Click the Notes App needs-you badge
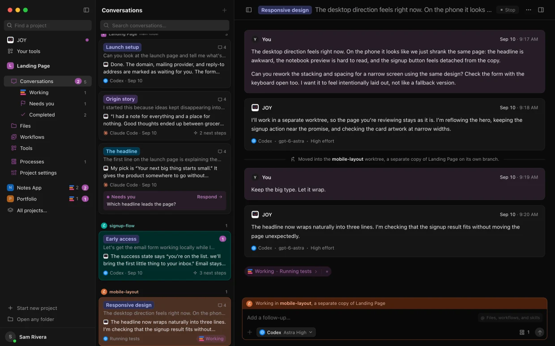This screenshot has height=346, width=555. point(85,188)
